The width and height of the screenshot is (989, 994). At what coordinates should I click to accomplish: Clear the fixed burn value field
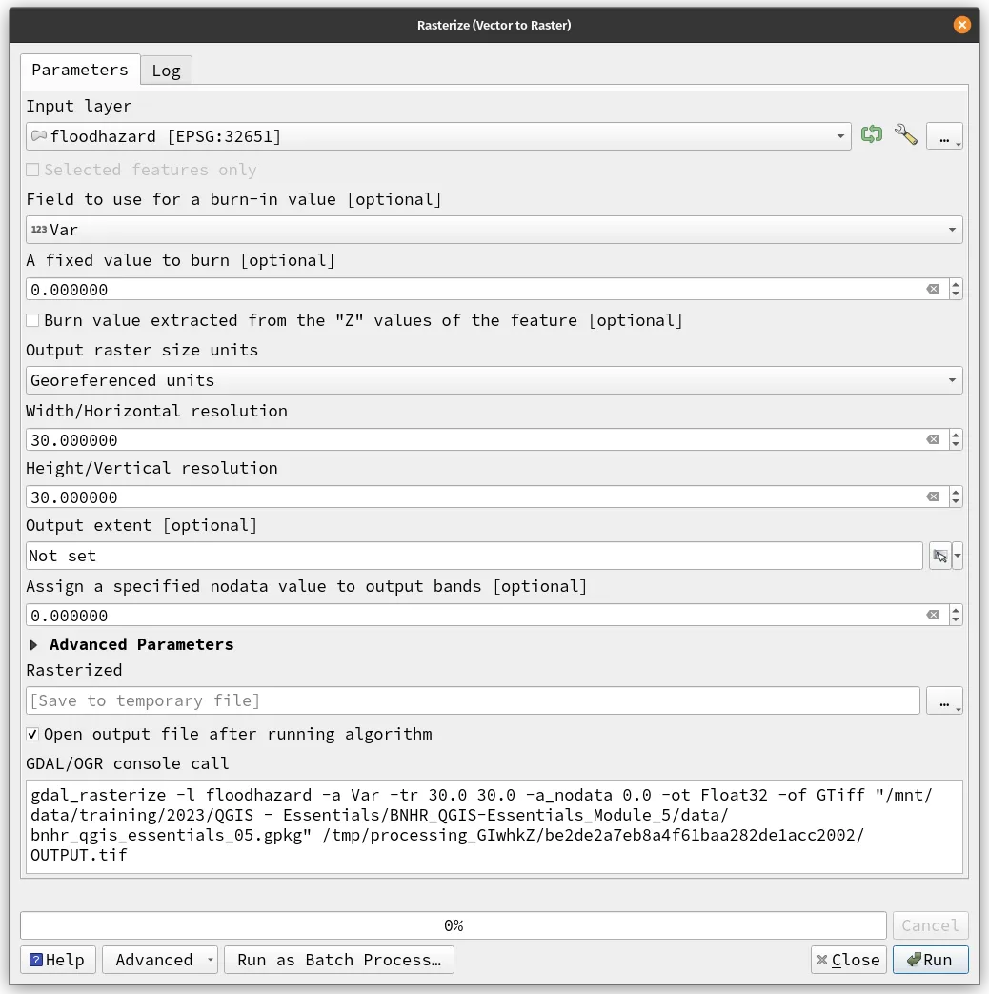[932, 290]
